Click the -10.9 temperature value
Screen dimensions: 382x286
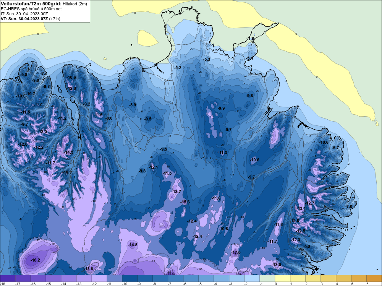tap(67, 172)
